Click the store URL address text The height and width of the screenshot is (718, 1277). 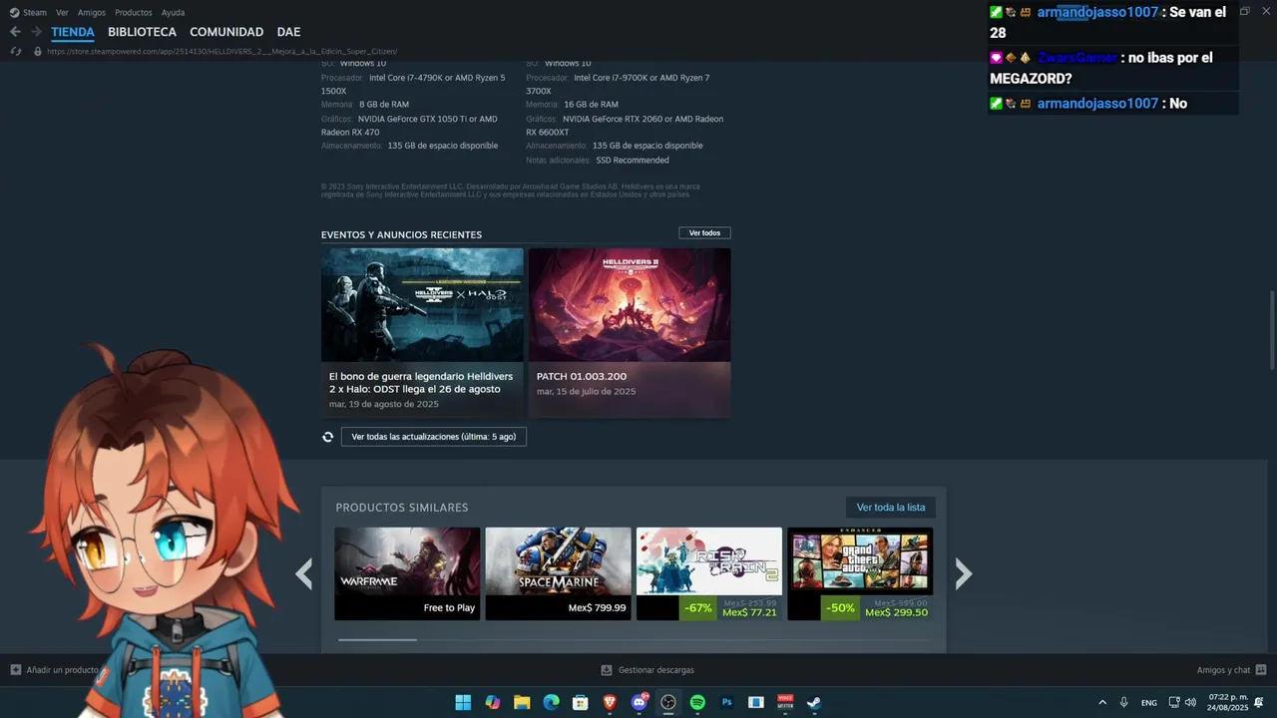pyautogui.click(x=221, y=51)
